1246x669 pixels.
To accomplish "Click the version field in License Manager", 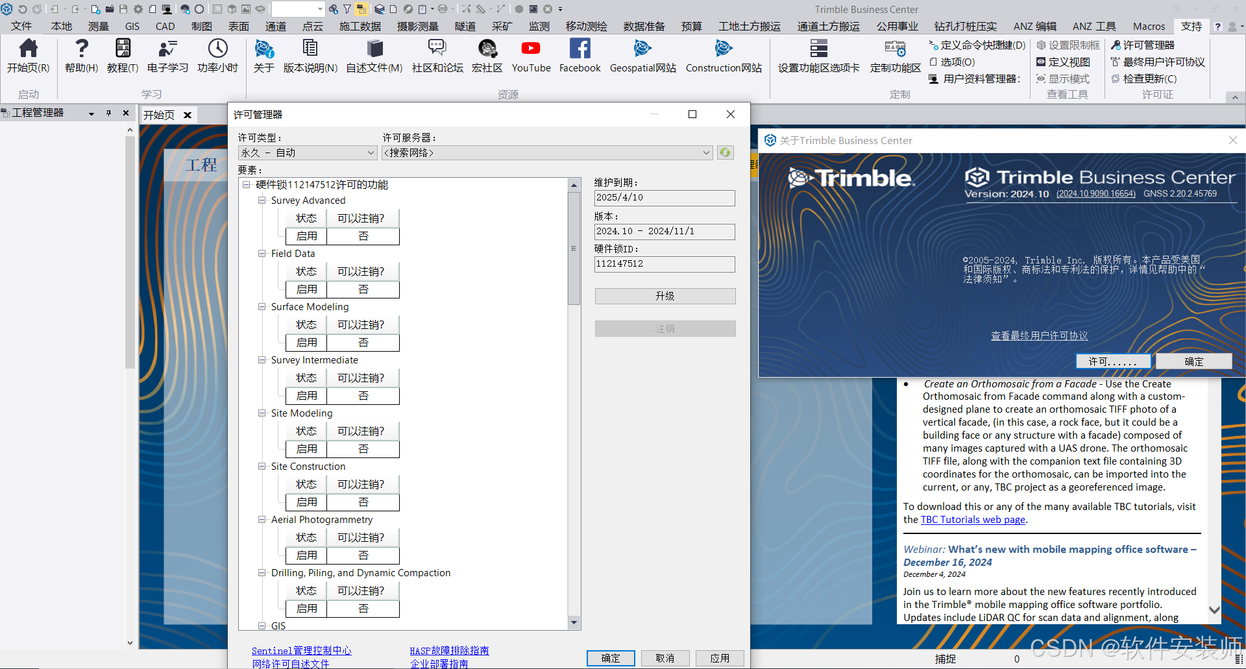I will (x=665, y=232).
